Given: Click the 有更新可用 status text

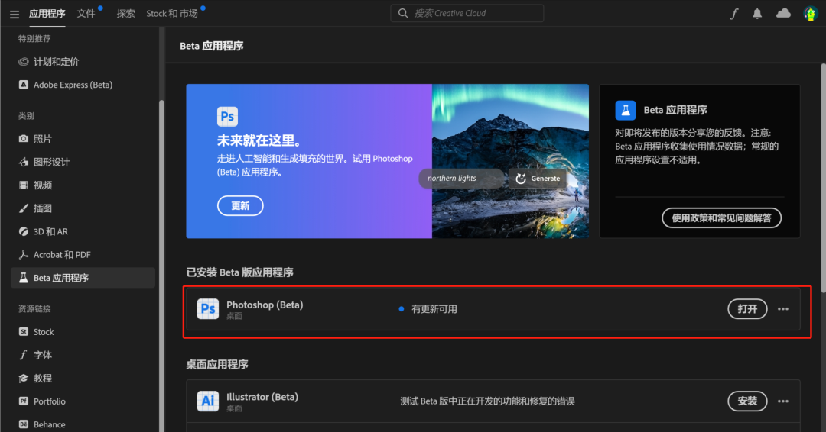Looking at the screenshot, I should pos(434,309).
